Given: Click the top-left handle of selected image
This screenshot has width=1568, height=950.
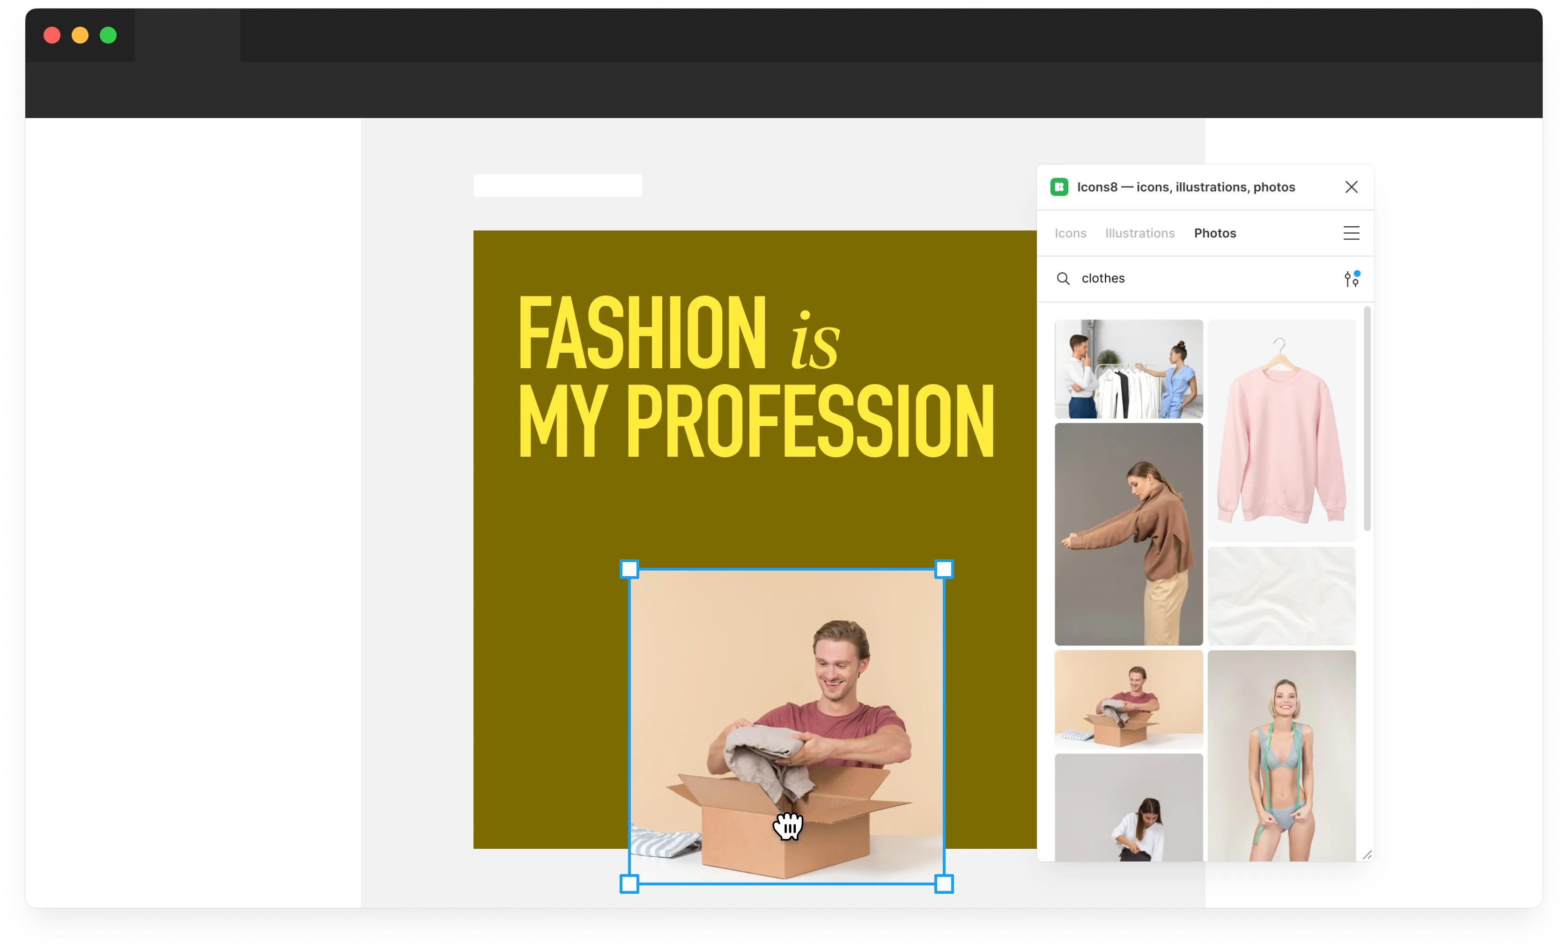Looking at the screenshot, I should click(629, 570).
